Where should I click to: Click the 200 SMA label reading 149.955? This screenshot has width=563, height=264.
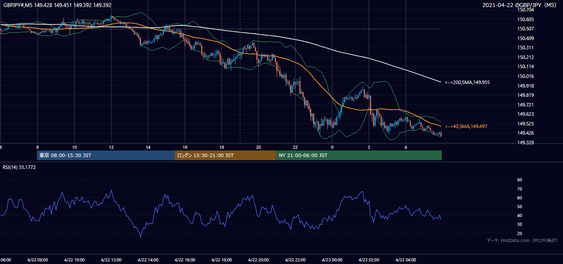(x=467, y=82)
